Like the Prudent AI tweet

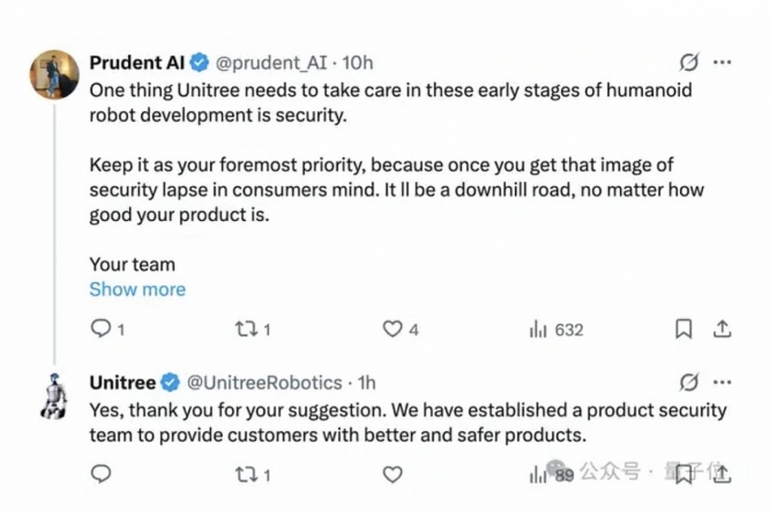392,329
